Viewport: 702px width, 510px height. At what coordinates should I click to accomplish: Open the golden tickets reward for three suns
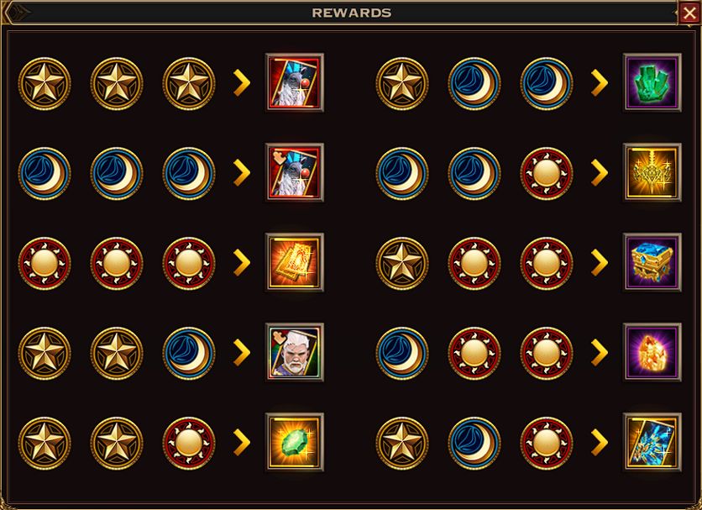pos(294,262)
